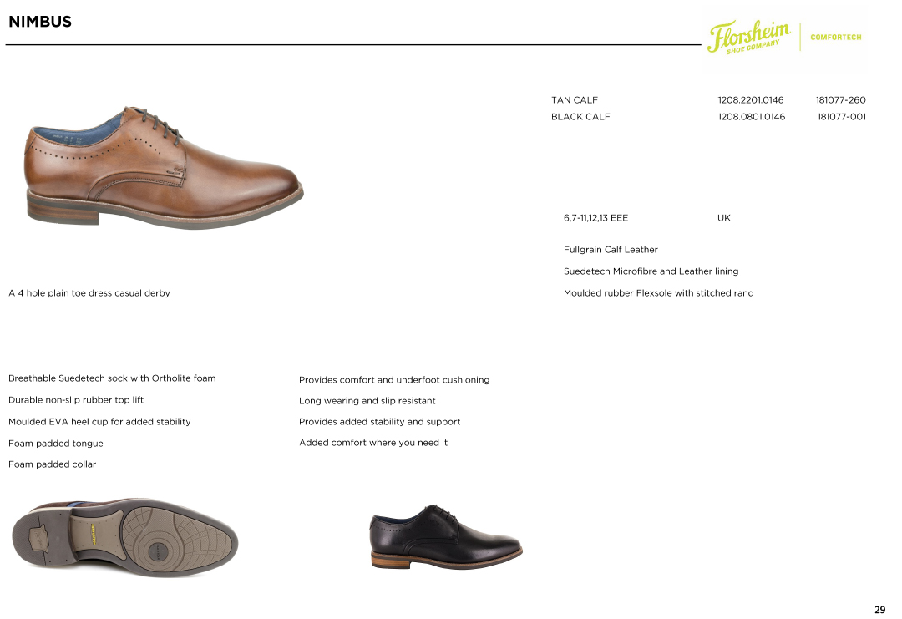Select the TAN CALF color name
Screen dimensions: 902x619
pos(574,100)
